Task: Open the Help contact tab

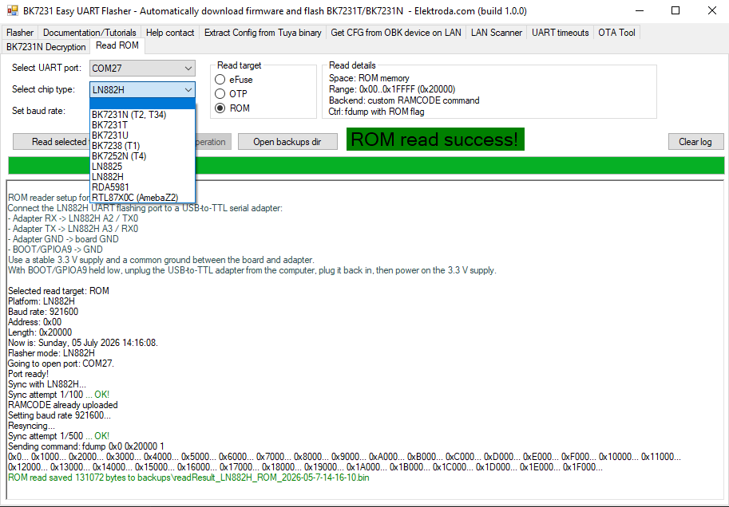Action: (170, 33)
